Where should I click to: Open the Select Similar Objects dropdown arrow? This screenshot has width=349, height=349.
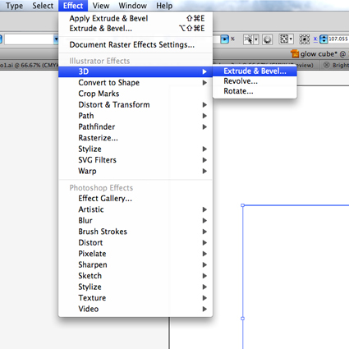click(256, 39)
